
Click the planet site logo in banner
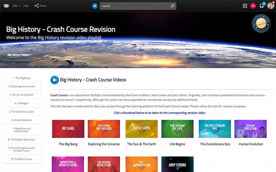[261, 23]
